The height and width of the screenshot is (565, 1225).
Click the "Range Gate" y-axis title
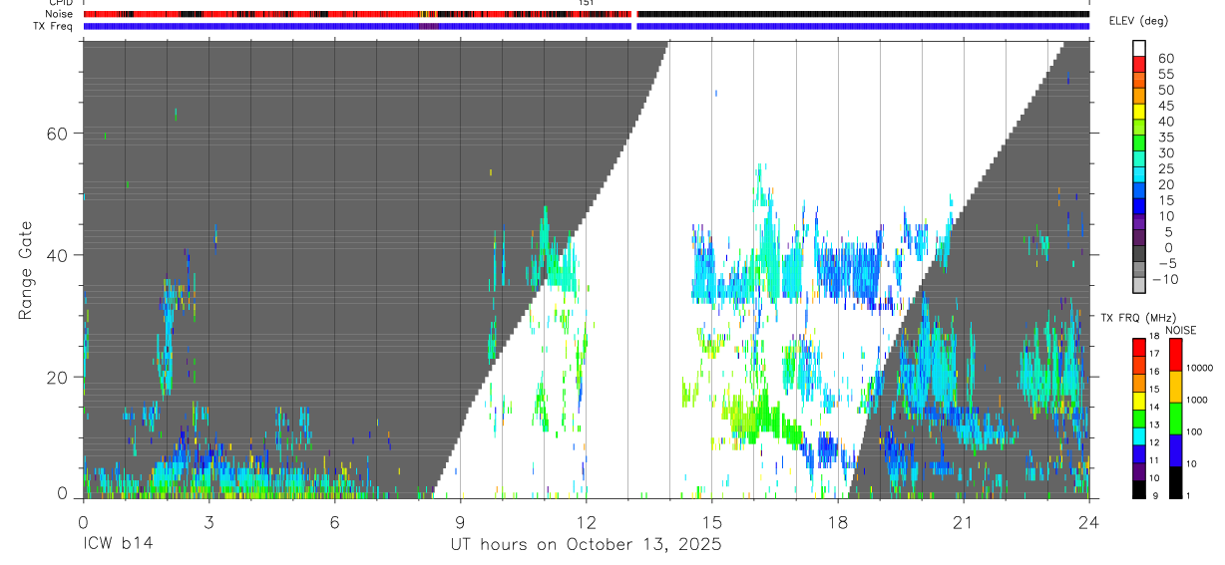pos(25,271)
